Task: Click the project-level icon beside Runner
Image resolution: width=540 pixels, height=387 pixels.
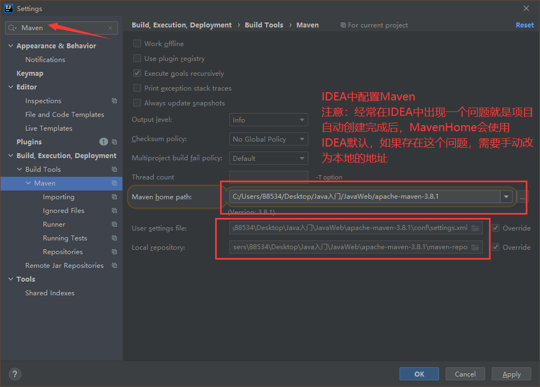Action: tap(114, 225)
